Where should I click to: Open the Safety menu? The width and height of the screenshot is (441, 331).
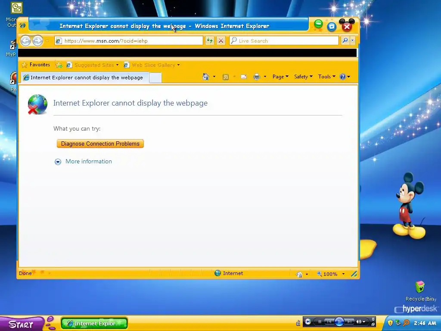(x=303, y=77)
